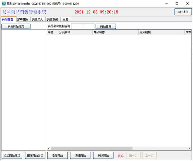
Task: Open the 软件注册 registration button
Action: 183,12
